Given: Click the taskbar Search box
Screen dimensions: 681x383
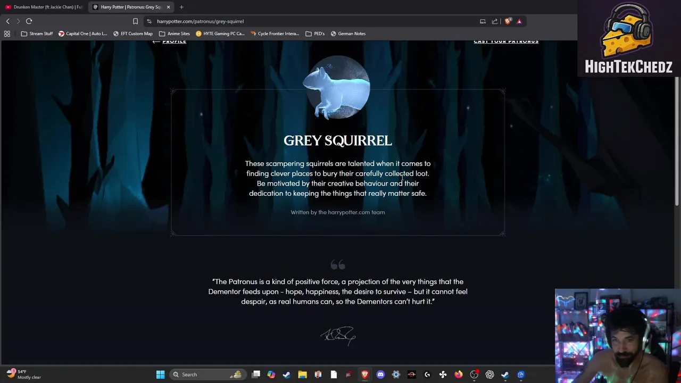Looking at the screenshot, I should [x=208, y=374].
